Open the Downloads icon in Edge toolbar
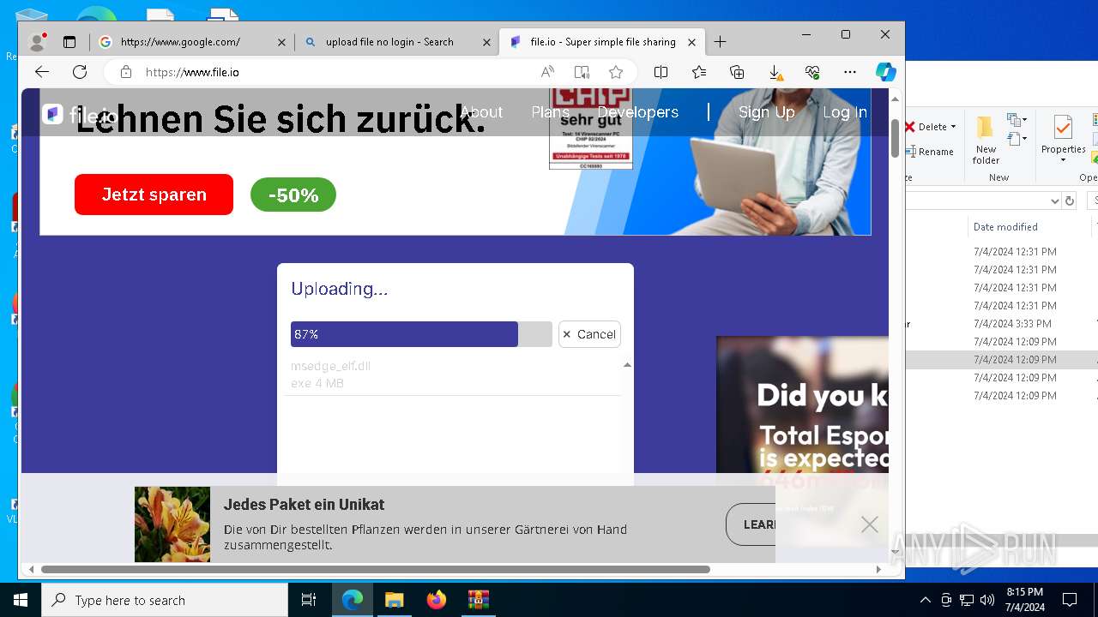Screen dimensions: 1098x617 [x=775, y=72]
